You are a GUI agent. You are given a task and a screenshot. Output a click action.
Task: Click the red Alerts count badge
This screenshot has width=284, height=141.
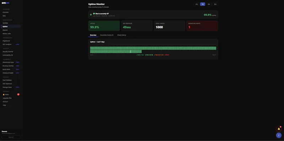point(18,94)
